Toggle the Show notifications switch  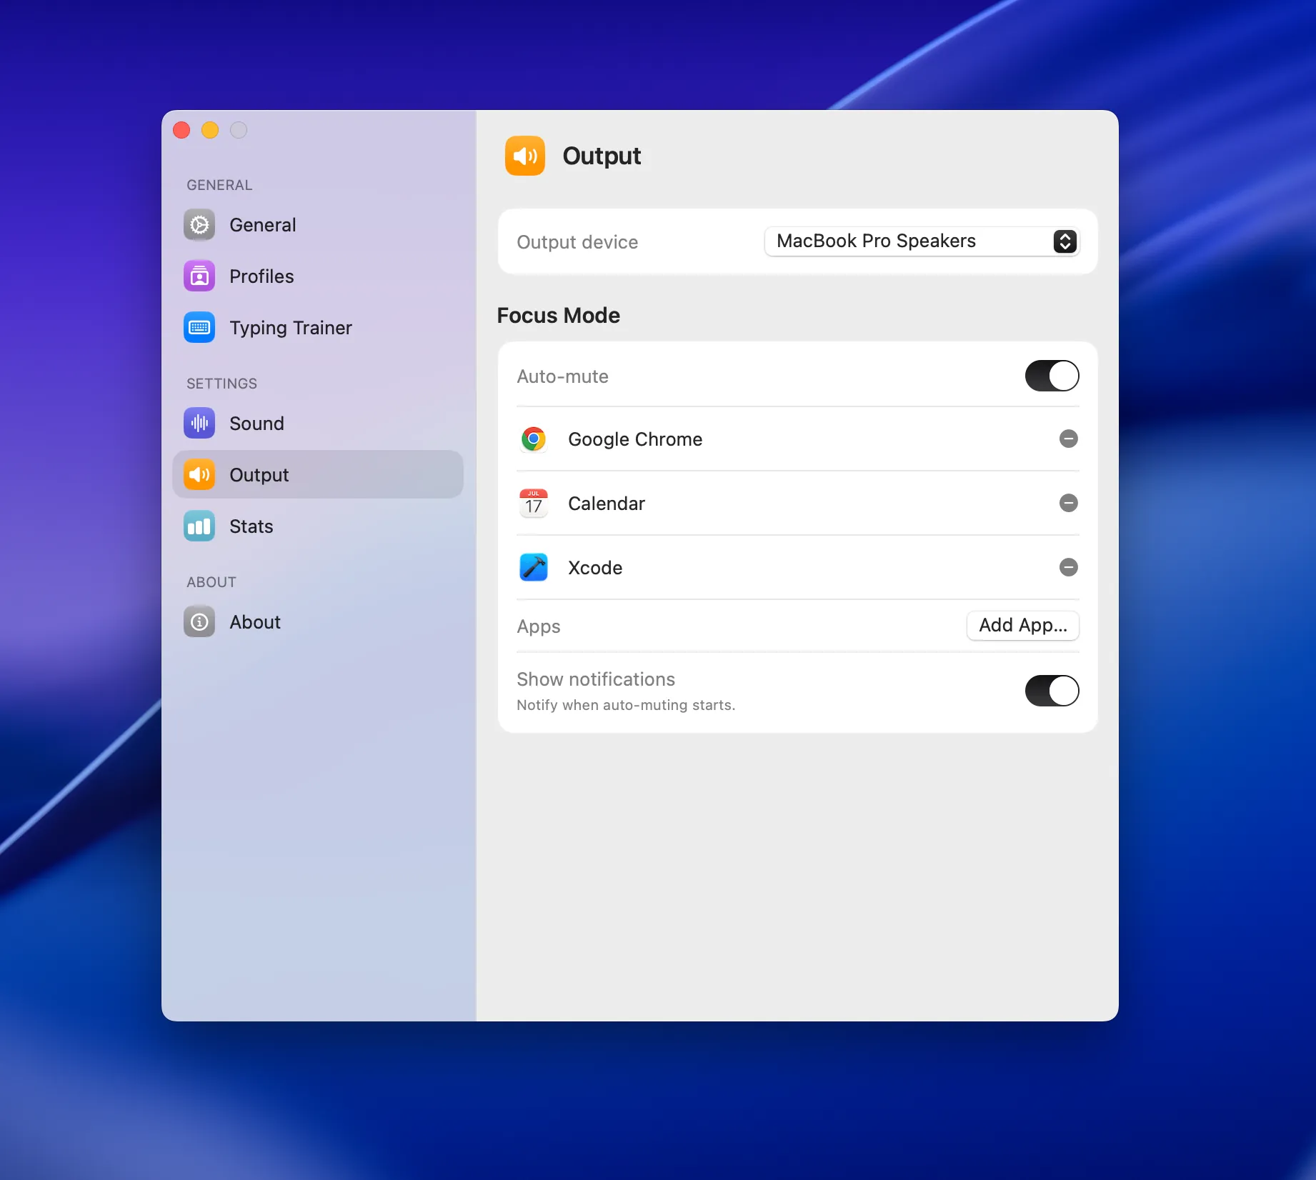(x=1052, y=691)
